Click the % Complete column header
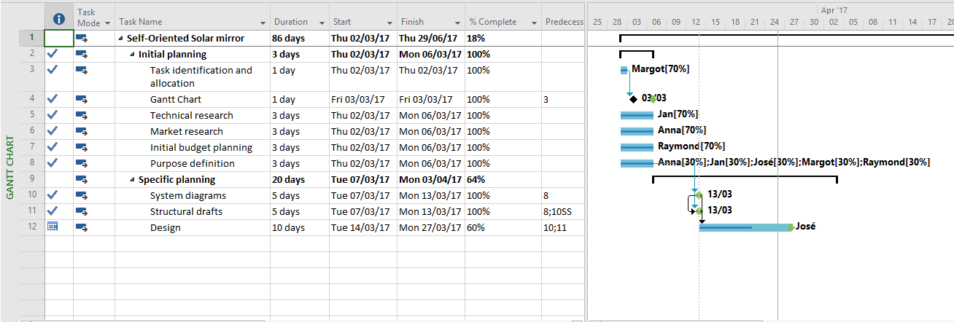The image size is (954, 322). [x=494, y=22]
